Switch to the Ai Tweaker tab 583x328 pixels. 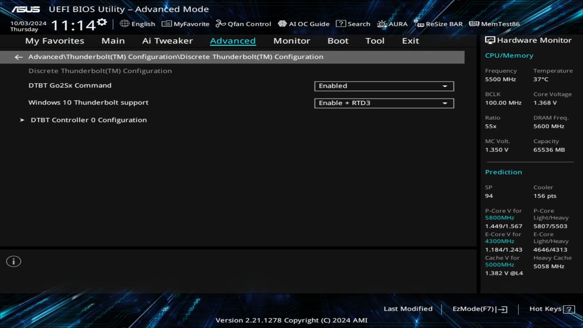[167, 41]
